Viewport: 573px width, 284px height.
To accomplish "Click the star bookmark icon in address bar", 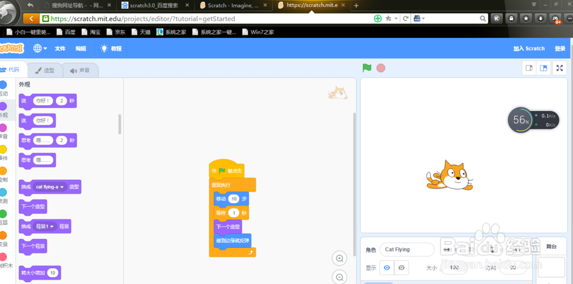I will [388, 19].
